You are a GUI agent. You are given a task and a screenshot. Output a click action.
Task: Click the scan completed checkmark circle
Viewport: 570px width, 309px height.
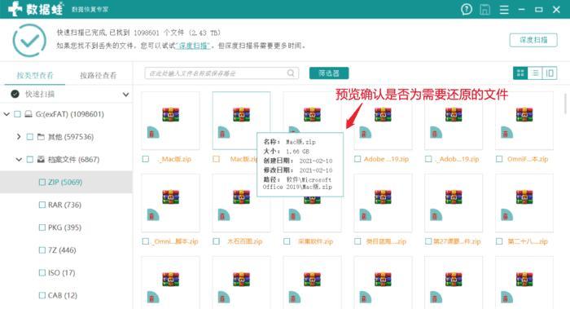tap(29, 41)
